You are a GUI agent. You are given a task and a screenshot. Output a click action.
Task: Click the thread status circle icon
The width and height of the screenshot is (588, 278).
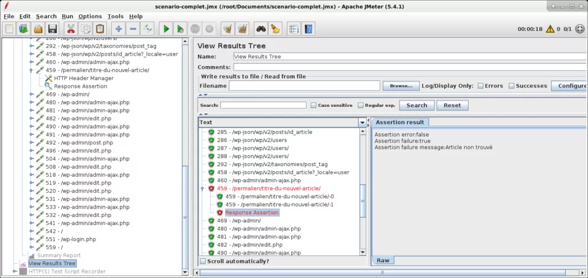point(579,29)
